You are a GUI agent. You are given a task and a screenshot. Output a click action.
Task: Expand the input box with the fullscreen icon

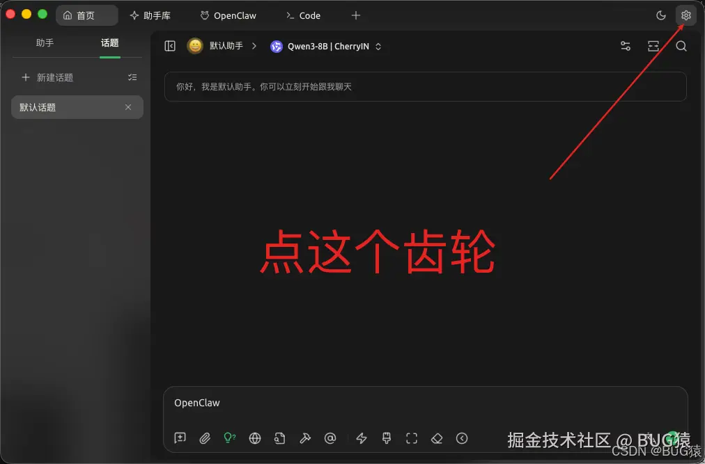[x=411, y=438]
